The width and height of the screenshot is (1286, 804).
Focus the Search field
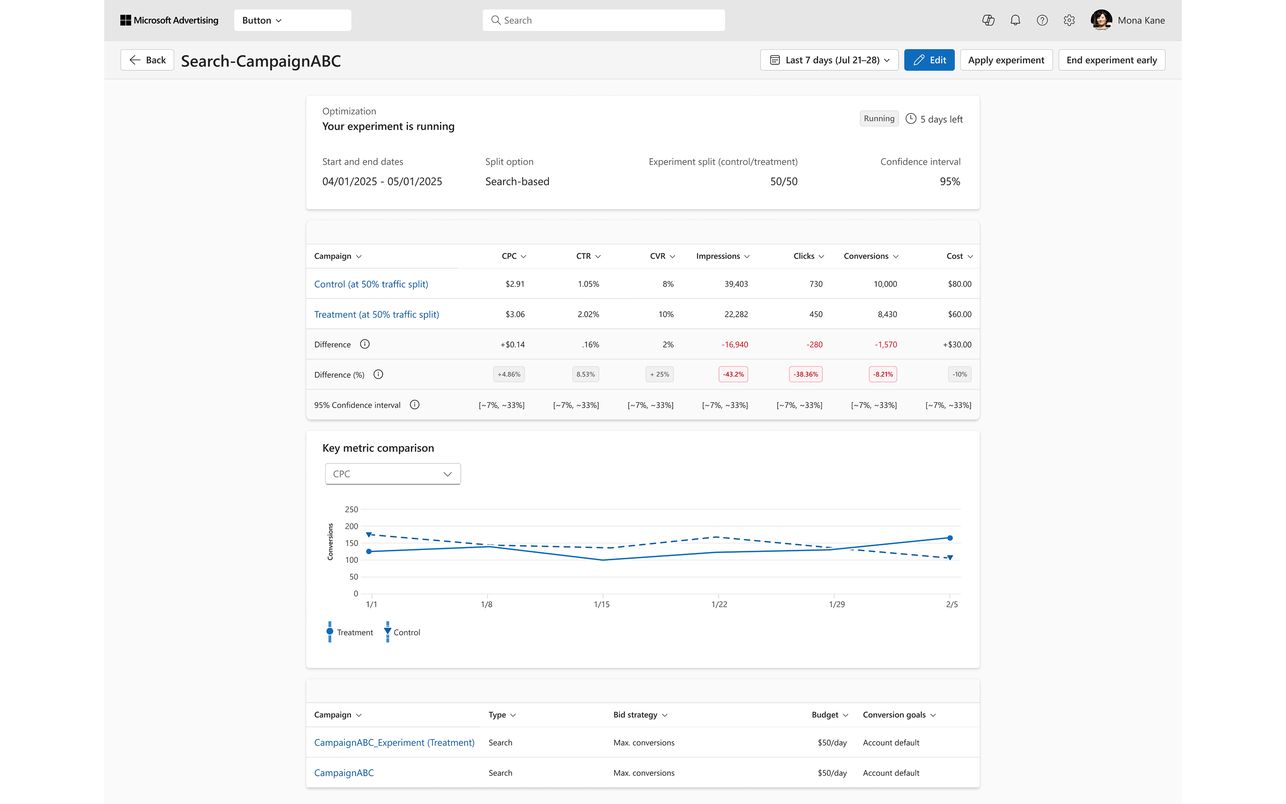point(603,20)
